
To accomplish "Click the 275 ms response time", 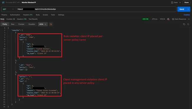I will (x=155, y=19).
